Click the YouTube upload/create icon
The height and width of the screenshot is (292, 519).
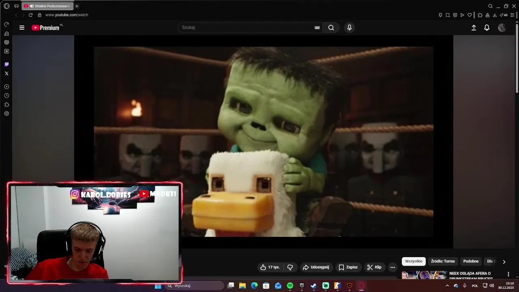tap(474, 28)
